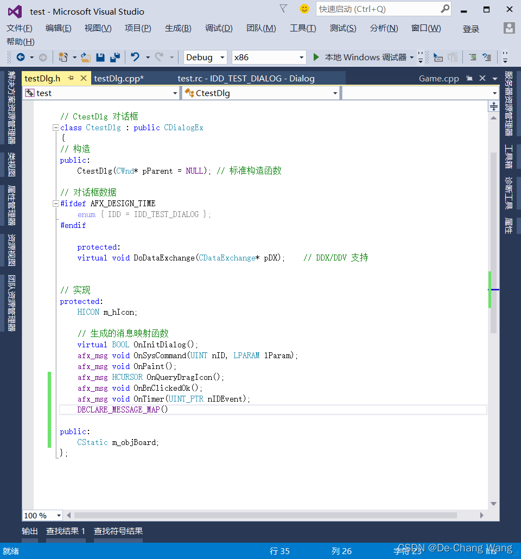
Task: Click the notifications filter flag icon
Action: point(283,9)
